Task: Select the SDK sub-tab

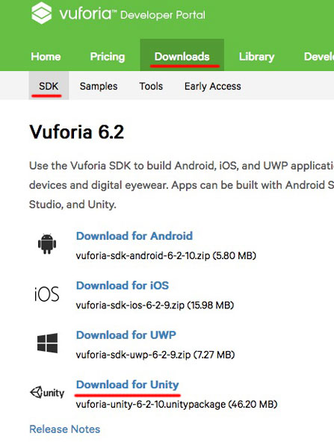Action: (x=49, y=86)
